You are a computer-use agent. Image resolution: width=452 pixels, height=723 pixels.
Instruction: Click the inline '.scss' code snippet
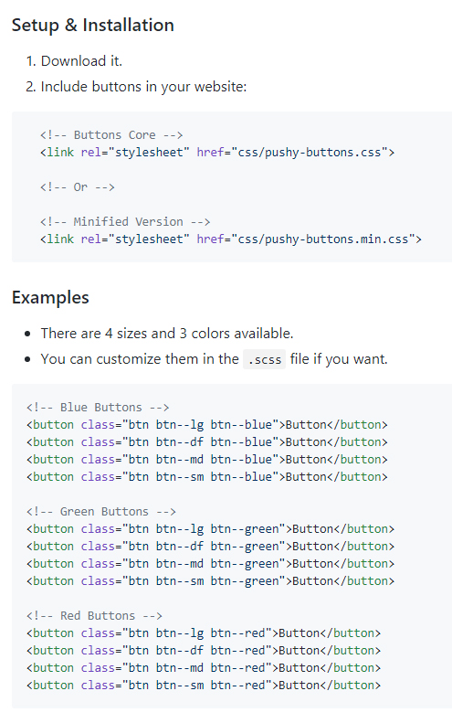265,359
